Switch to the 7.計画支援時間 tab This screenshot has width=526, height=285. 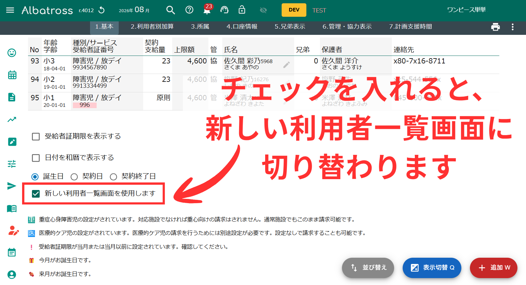[411, 27]
